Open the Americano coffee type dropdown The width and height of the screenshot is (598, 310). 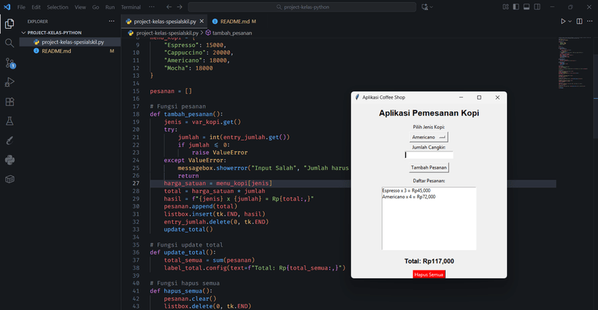coord(429,137)
